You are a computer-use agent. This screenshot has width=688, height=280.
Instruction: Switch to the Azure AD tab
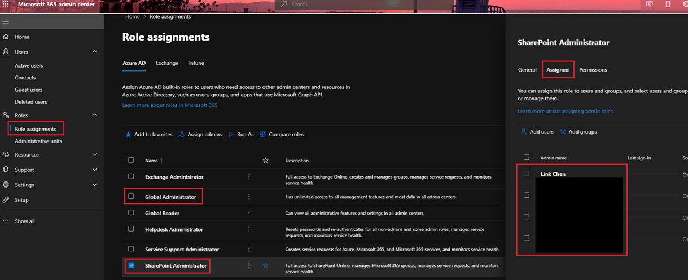click(134, 63)
